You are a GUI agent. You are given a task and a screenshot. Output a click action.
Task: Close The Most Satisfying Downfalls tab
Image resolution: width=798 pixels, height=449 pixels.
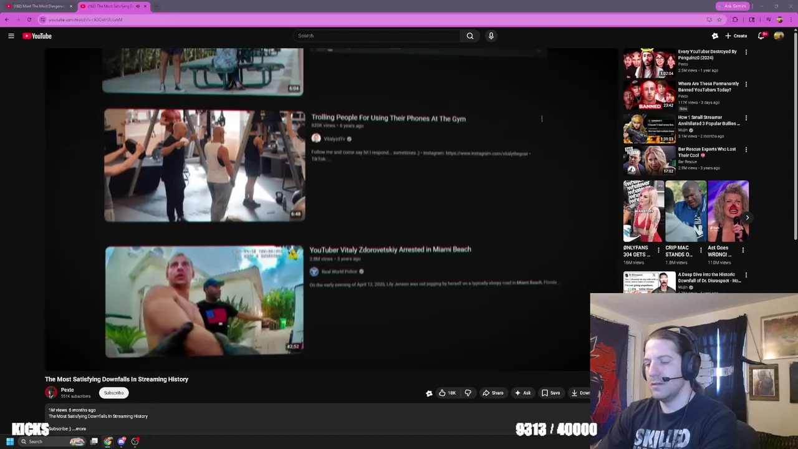(145, 6)
